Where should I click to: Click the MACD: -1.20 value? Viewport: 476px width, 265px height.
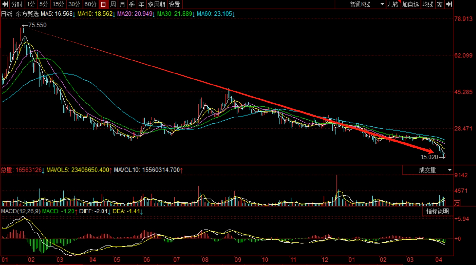60,211
